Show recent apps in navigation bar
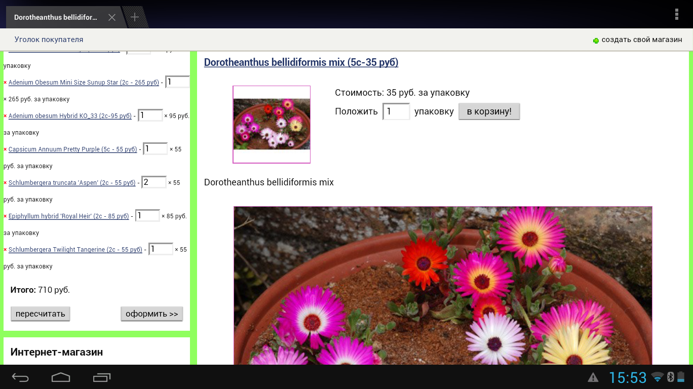 click(x=102, y=377)
